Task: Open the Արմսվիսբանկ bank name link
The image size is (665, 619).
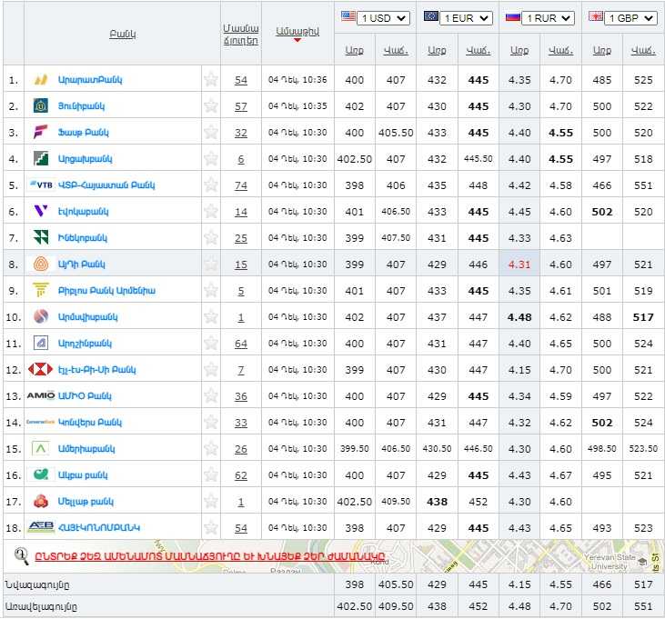Action: tap(87, 317)
